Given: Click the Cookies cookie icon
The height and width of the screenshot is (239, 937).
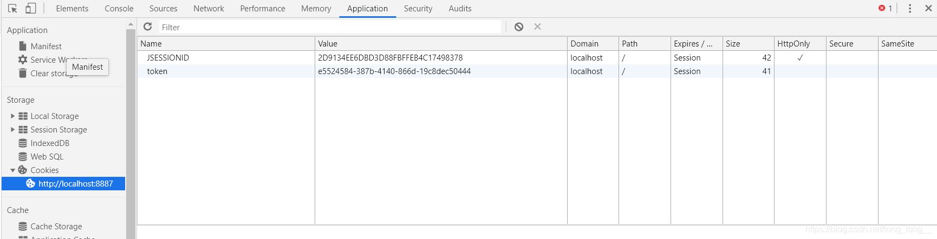Looking at the screenshot, I should pos(23,170).
